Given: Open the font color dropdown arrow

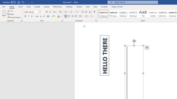Looking at the screenshot, I should 61,16.
